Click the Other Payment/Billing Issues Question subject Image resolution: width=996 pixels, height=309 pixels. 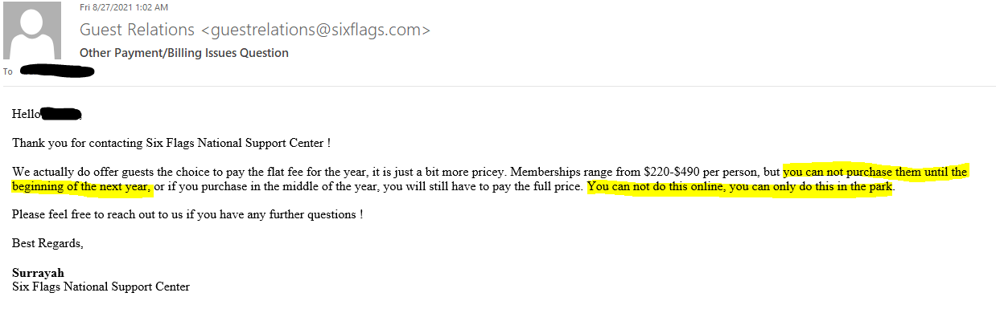pyautogui.click(x=183, y=53)
